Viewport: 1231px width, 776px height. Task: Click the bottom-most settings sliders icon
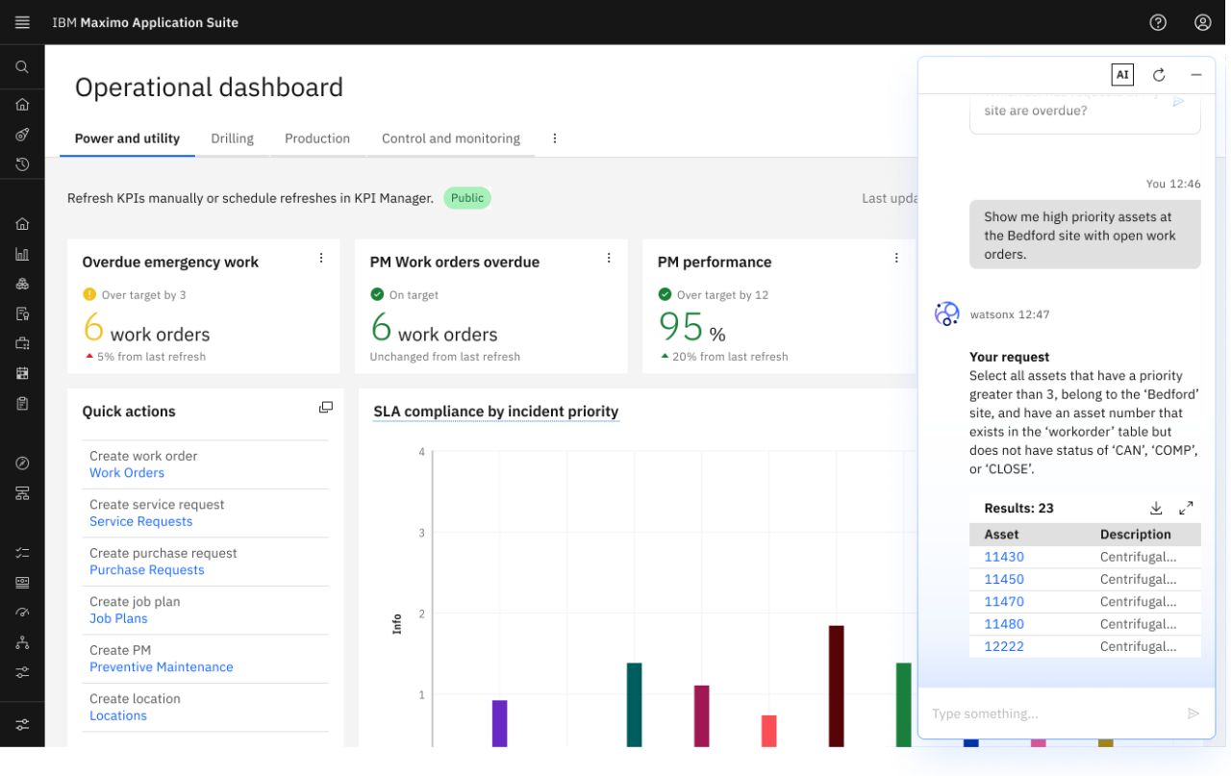point(22,724)
